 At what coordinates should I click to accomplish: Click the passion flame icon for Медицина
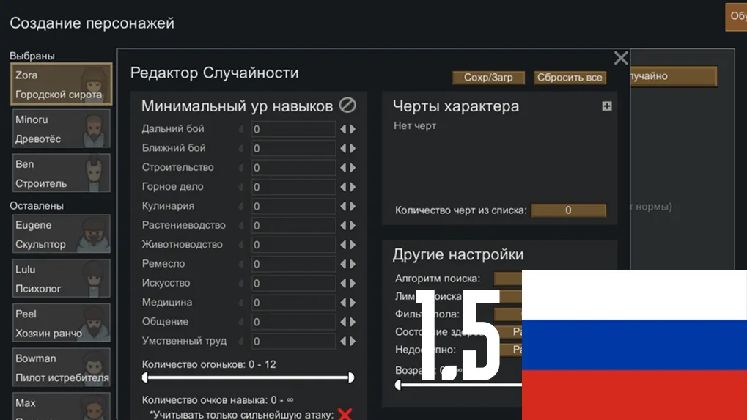coord(243,303)
